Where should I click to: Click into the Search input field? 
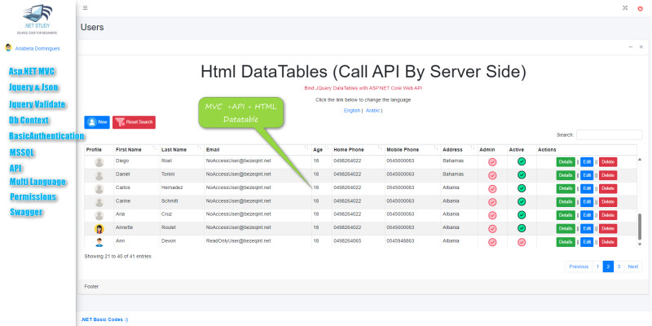tap(609, 134)
